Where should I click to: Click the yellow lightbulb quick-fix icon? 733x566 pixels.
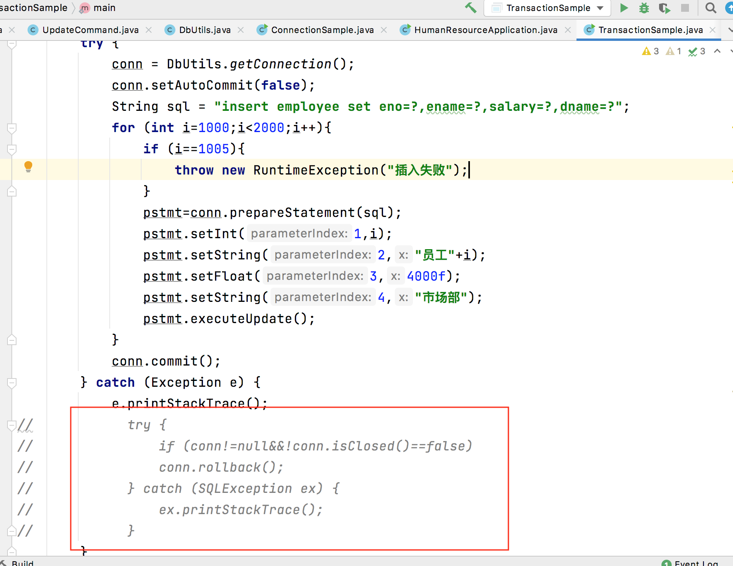28,167
